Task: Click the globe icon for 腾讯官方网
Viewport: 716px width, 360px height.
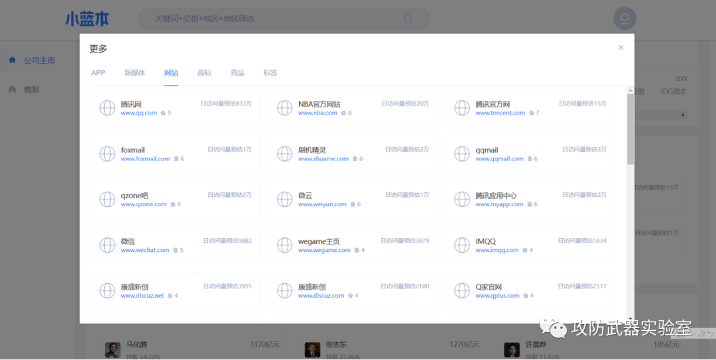Action: coord(461,108)
